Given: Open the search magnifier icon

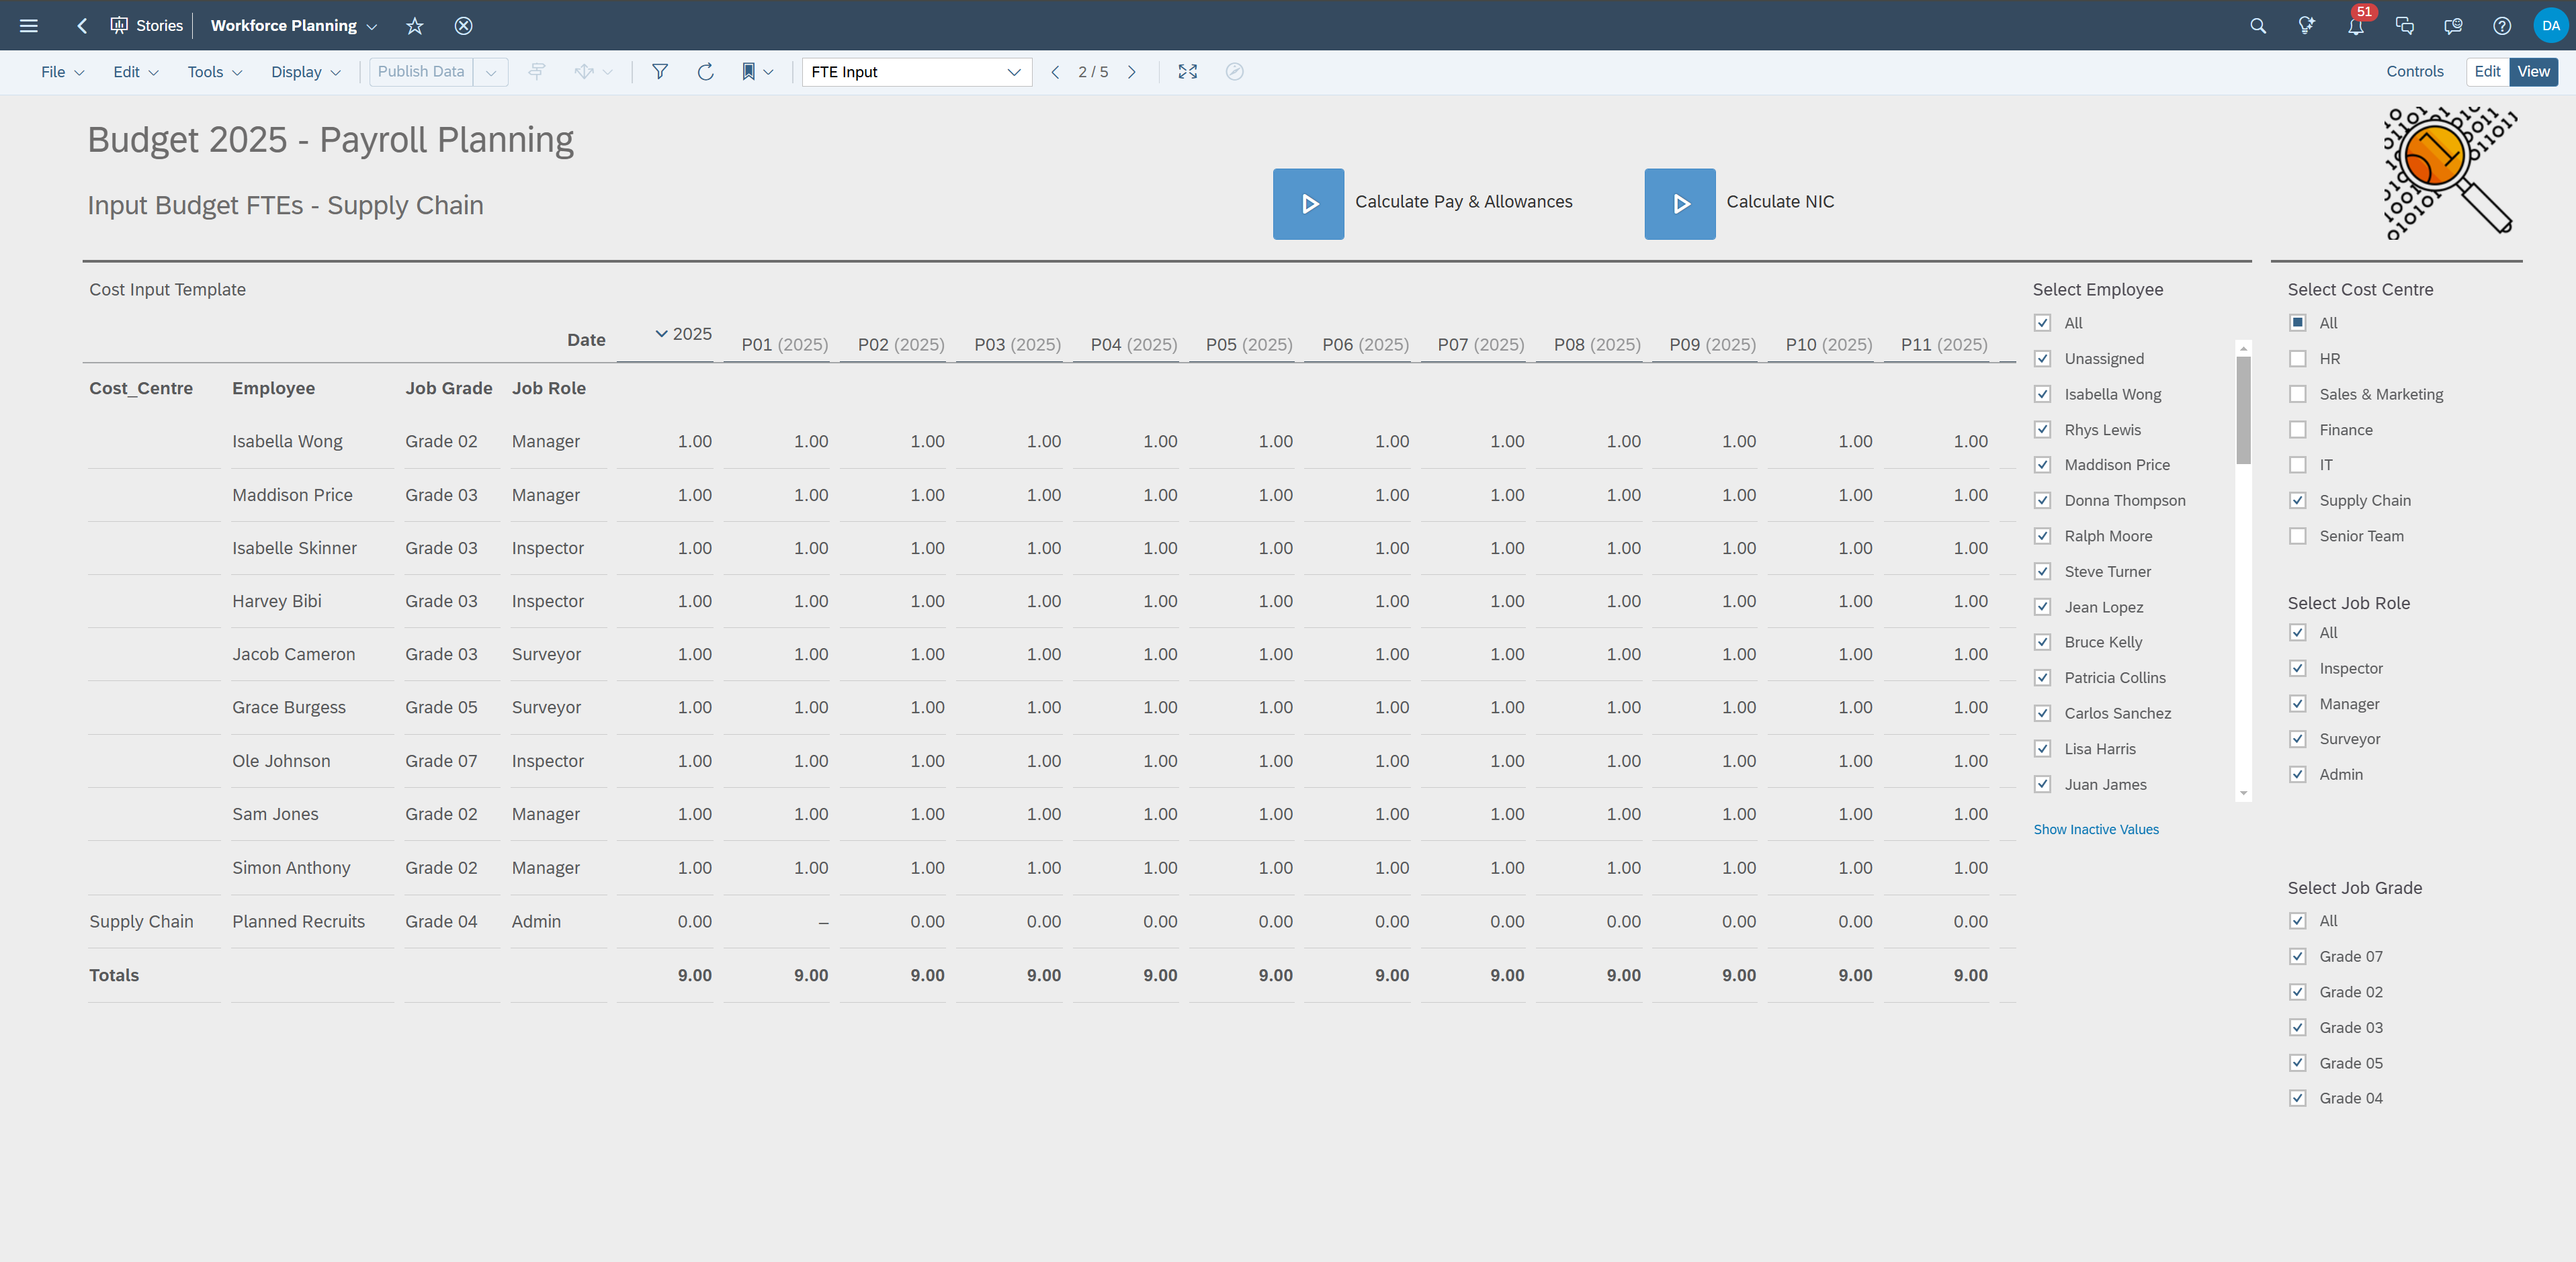Looking at the screenshot, I should coord(2258,26).
